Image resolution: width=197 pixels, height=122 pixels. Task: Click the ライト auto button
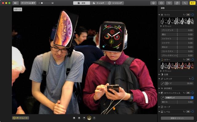click(x=188, y=15)
